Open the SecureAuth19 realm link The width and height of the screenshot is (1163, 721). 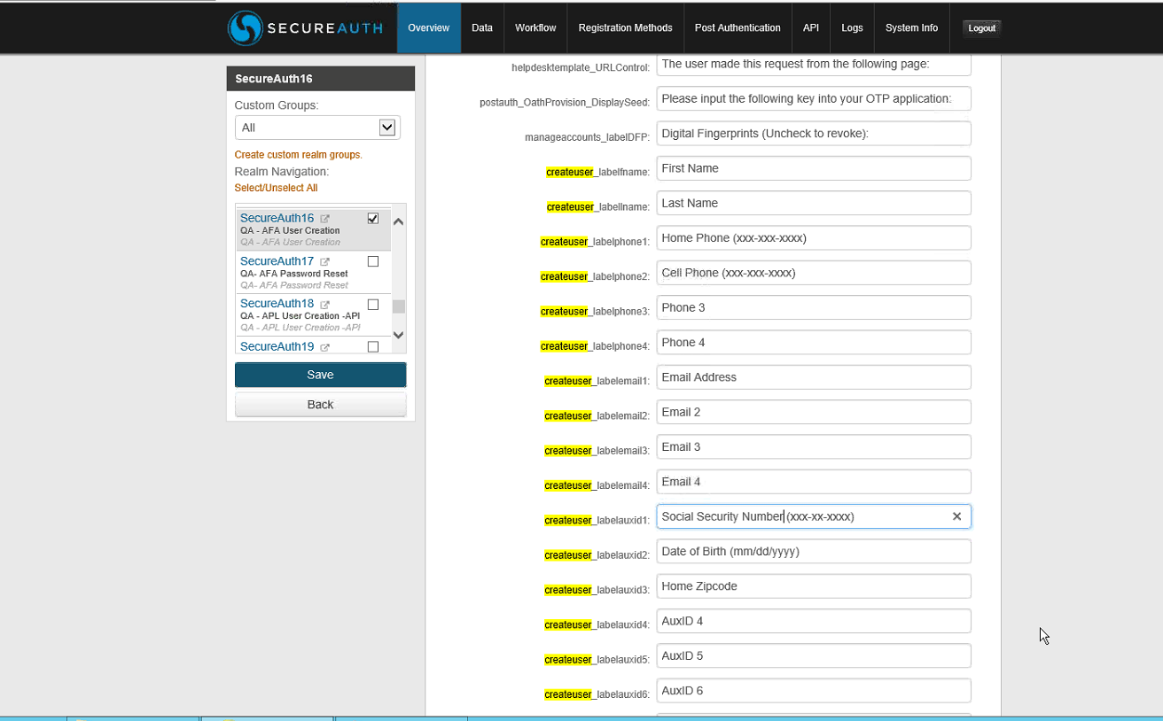[x=277, y=346]
